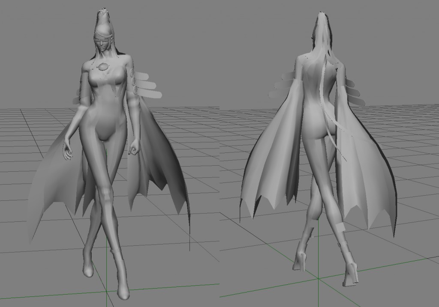This screenshot has width=439, height=307.
Task: Select the oval chest medallion on the front model
Action: [x=102, y=67]
